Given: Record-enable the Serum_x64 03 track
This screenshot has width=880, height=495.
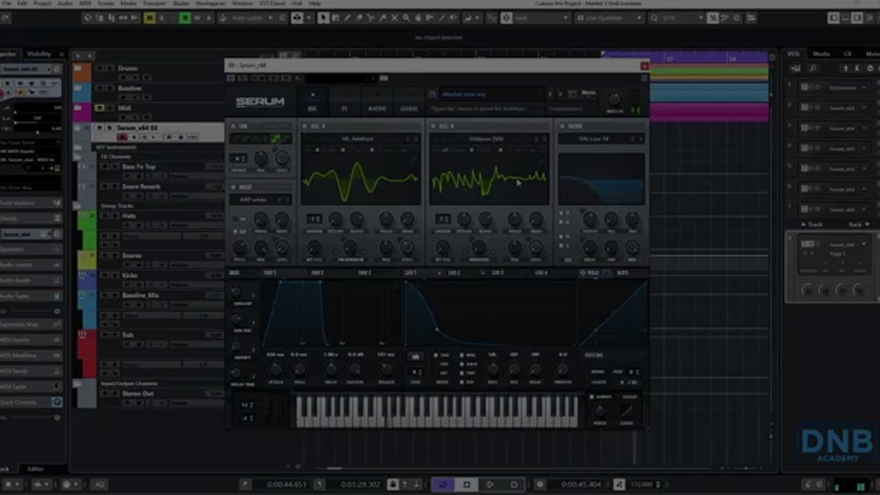Looking at the screenshot, I should click(x=123, y=137).
